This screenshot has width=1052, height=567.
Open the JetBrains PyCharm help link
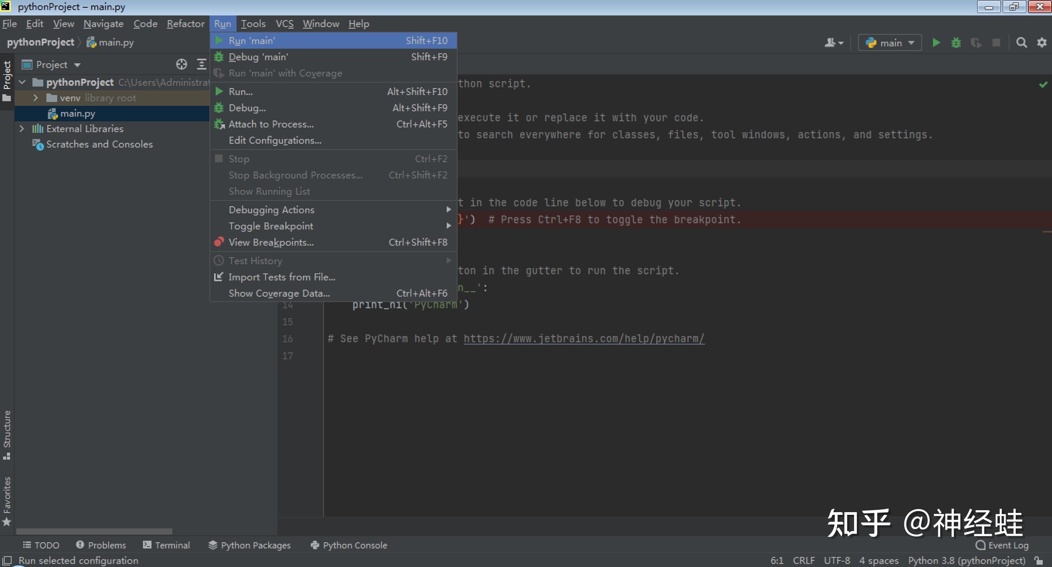(x=583, y=338)
